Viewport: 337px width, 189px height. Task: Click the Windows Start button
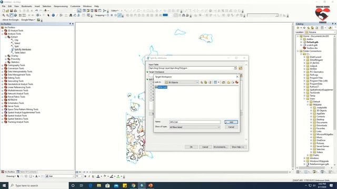click(4, 185)
